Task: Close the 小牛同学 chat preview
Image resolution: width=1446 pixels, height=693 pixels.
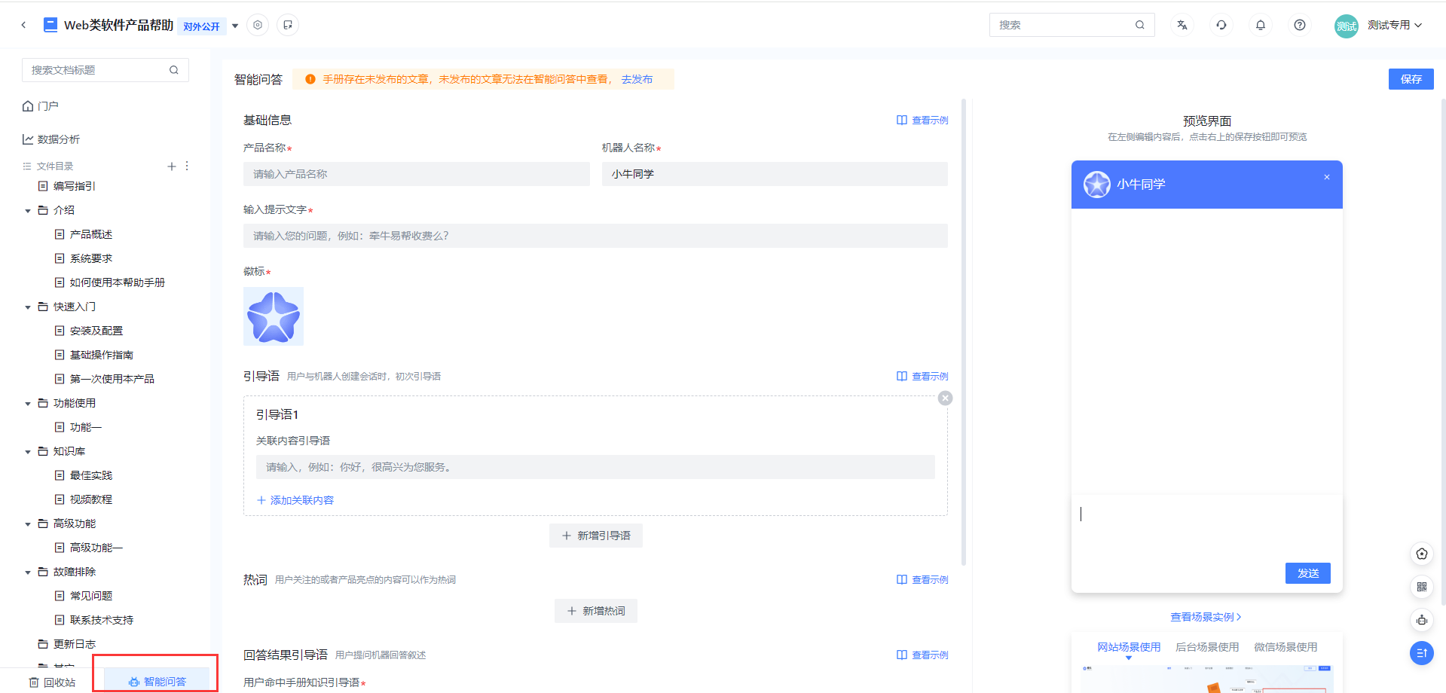Action: 1326,178
